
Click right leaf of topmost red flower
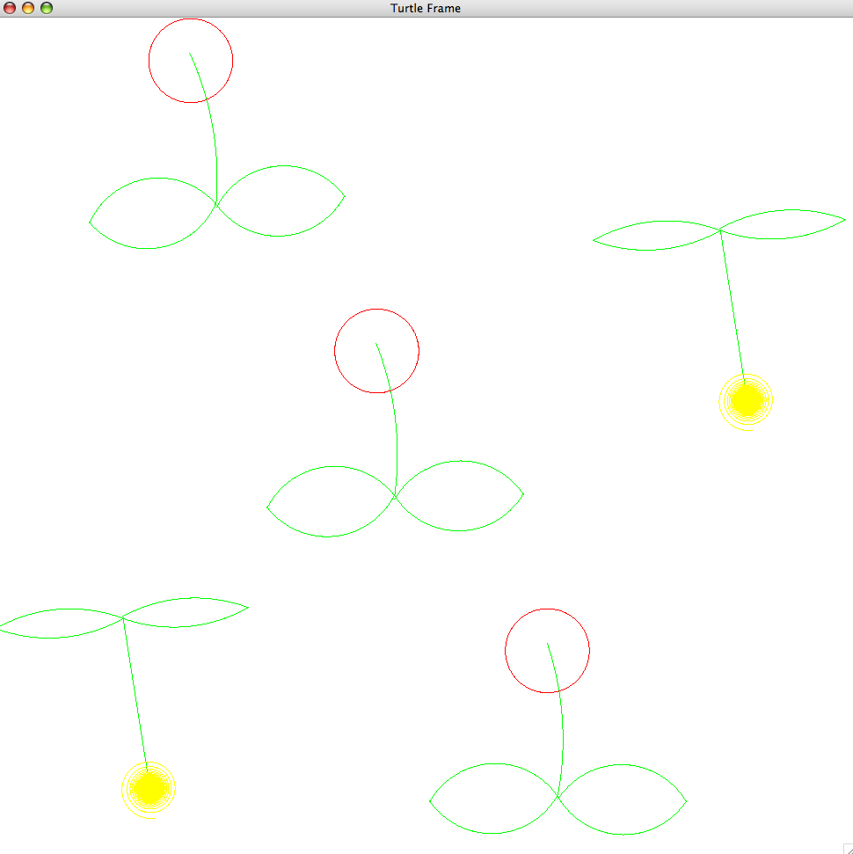[x=281, y=201]
